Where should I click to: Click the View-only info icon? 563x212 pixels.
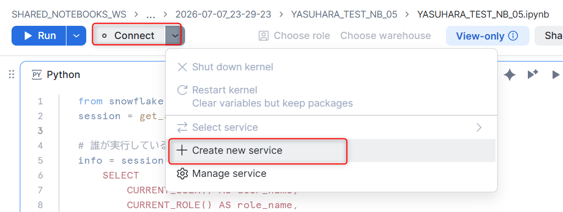pos(514,36)
